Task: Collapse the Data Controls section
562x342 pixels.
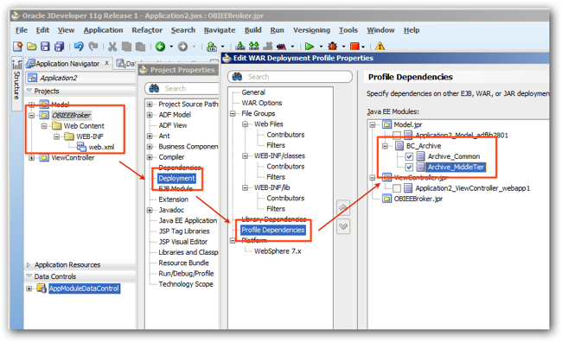Action: (29, 276)
